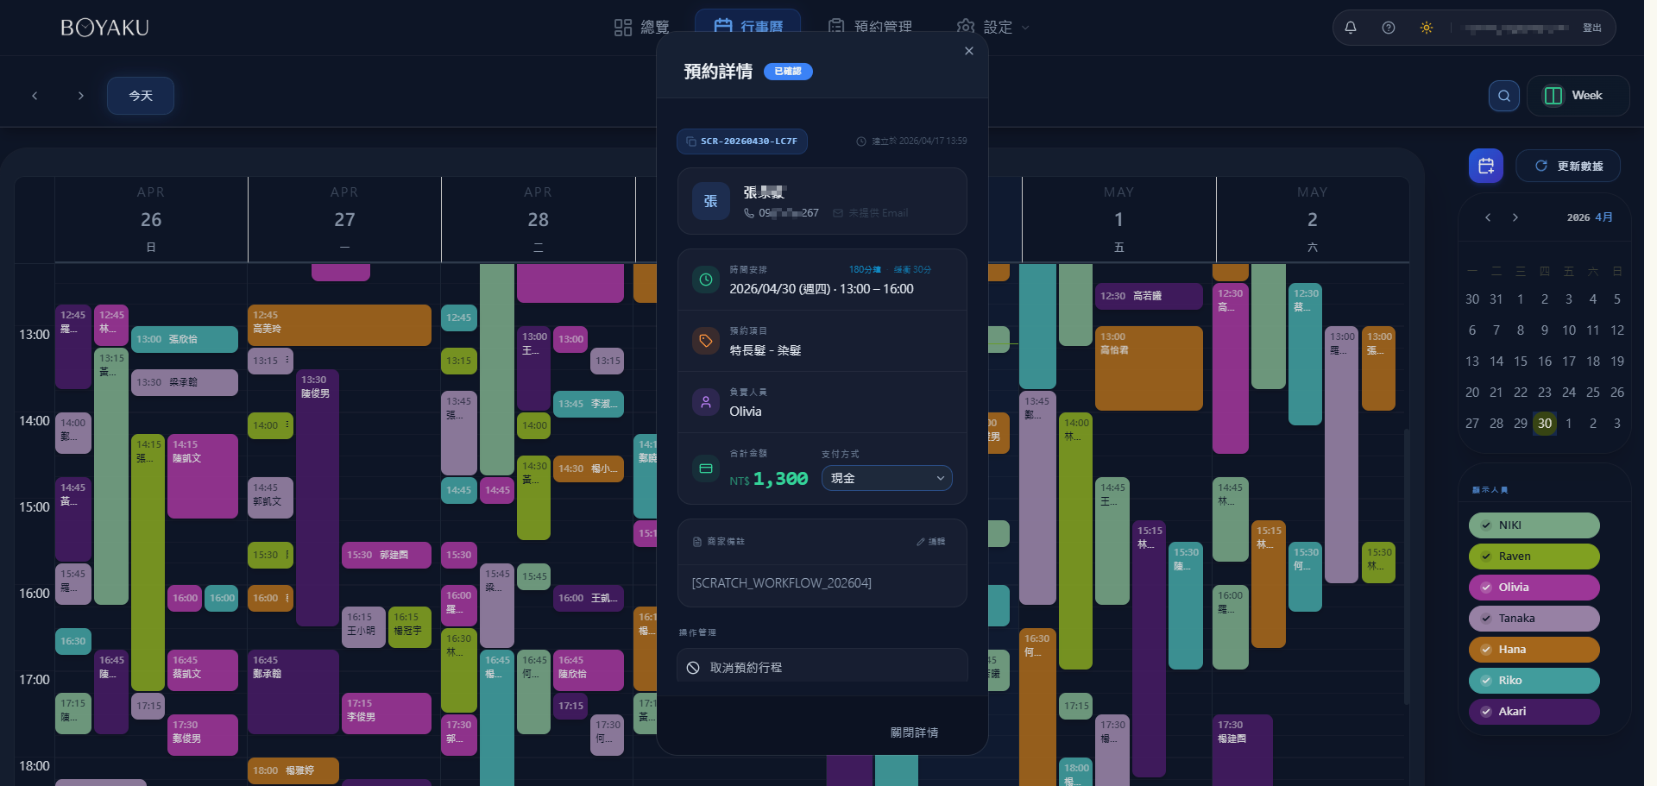
Task: Open the help question-mark icon
Action: 1389,28
